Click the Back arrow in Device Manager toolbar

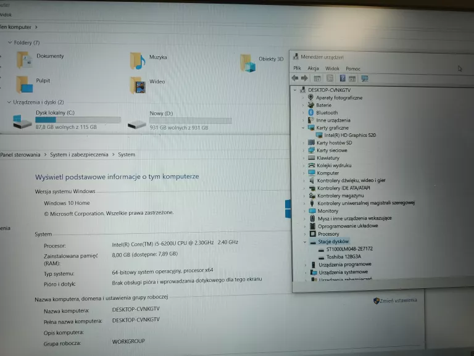(295, 78)
